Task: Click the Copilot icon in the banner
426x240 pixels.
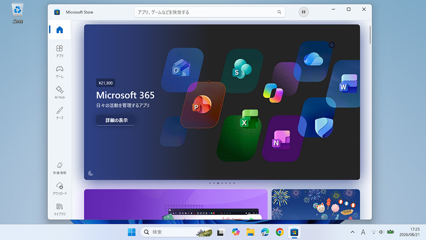Action: (x=273, y=93)
